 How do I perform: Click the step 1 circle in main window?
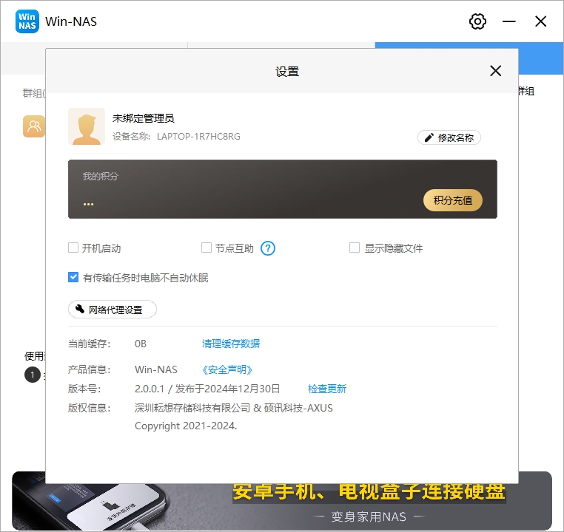33,375
